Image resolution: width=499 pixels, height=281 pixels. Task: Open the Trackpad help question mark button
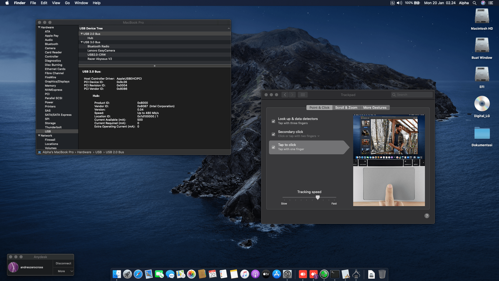click(x=427, y=216)
